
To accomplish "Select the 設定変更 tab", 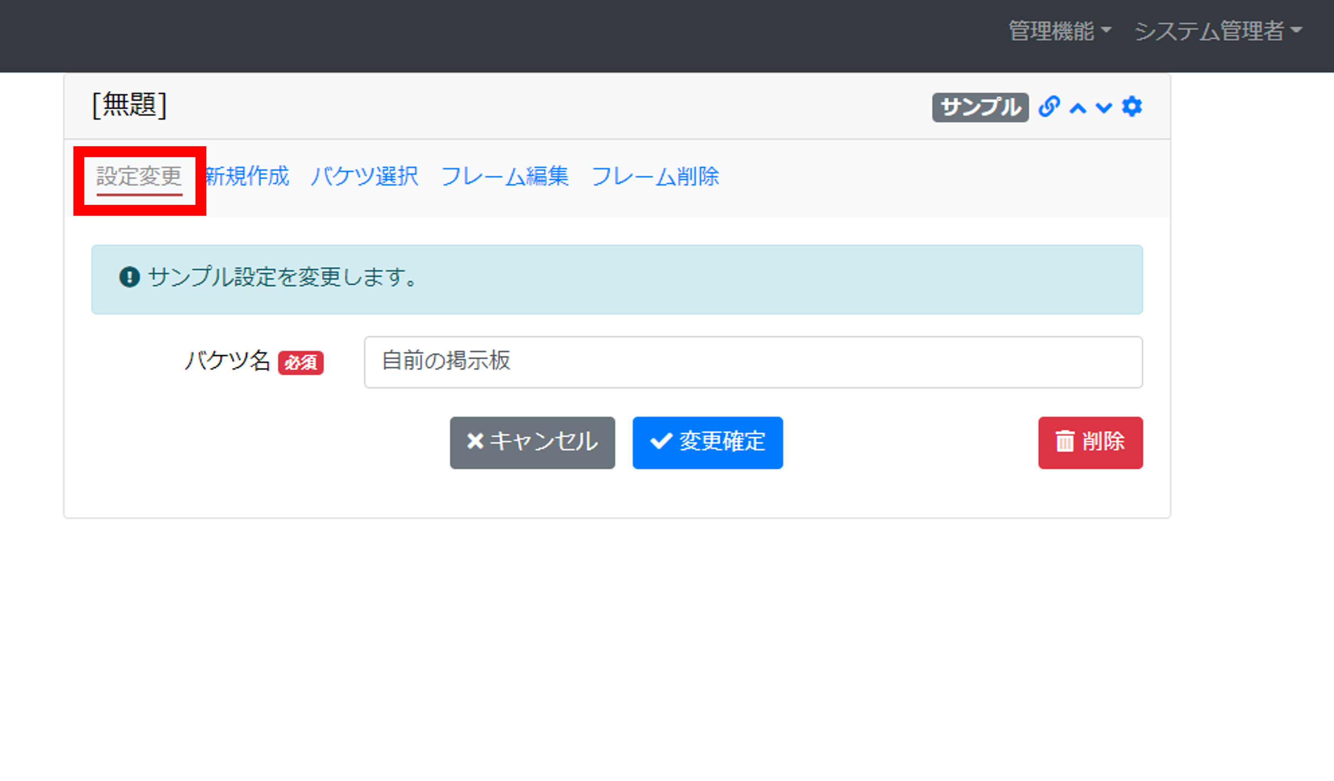I will point(139,176).
